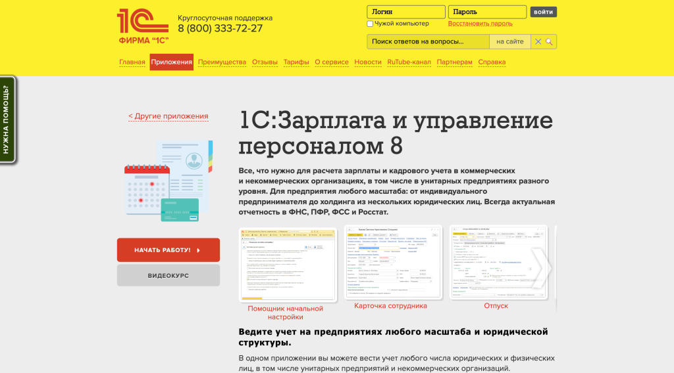
Task: Open the 'RuTube-канал' menu link
Action: coord(409,62)
